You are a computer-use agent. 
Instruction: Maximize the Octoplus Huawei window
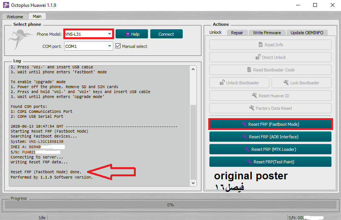pyautogui.click(x=315, y=5)
